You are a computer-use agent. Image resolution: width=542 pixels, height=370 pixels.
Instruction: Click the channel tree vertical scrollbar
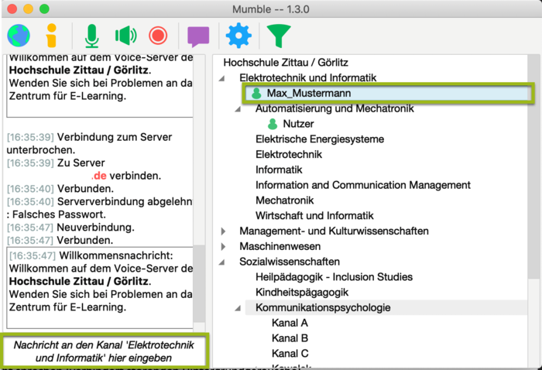(533, 166)
